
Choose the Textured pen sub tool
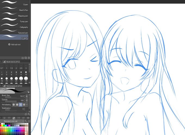tap(14, 31)
